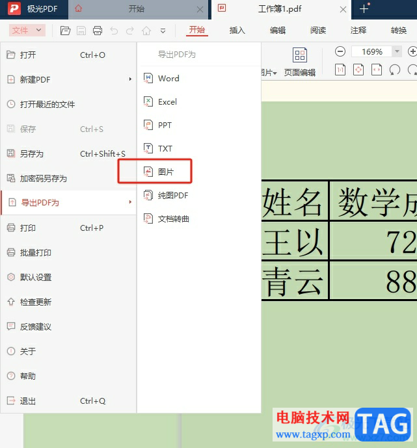Viewport: 417px width, 448px height.
Task: Add a new tab with plus button
Action: pos(364,9)
